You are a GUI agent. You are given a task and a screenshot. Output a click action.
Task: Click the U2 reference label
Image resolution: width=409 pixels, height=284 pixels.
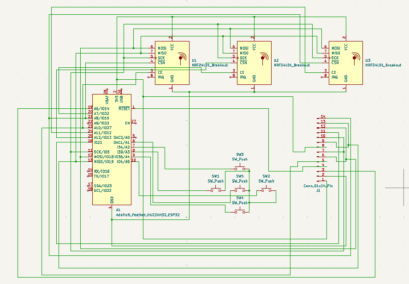pyautogui.click(x=276, y=60)
